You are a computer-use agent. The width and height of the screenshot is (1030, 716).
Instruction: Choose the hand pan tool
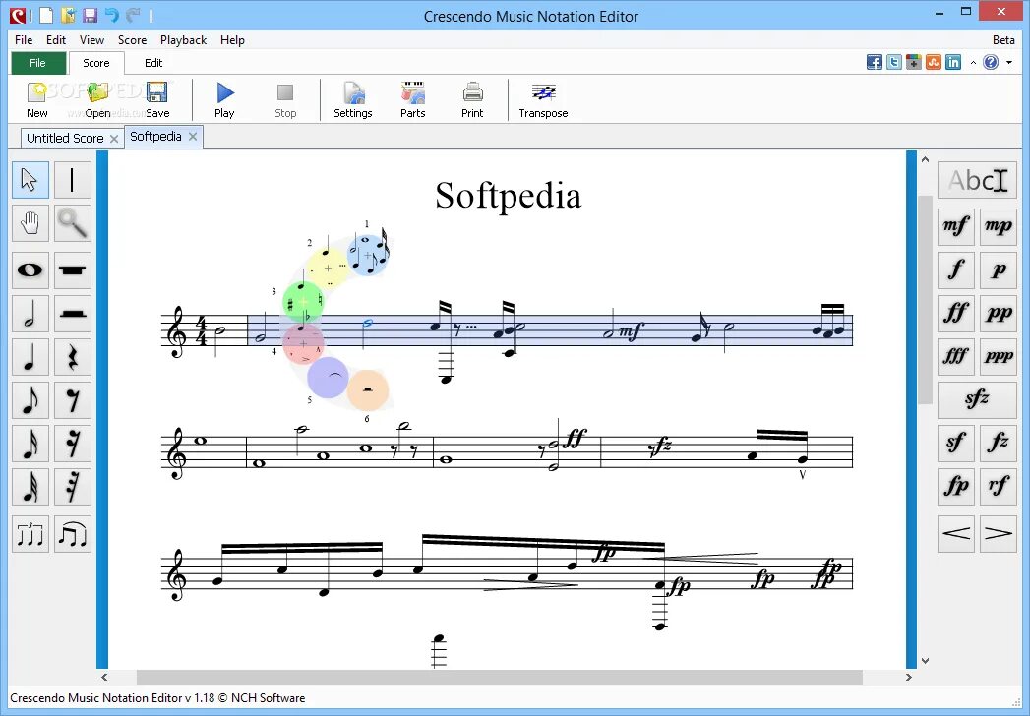tap(30, 223)
